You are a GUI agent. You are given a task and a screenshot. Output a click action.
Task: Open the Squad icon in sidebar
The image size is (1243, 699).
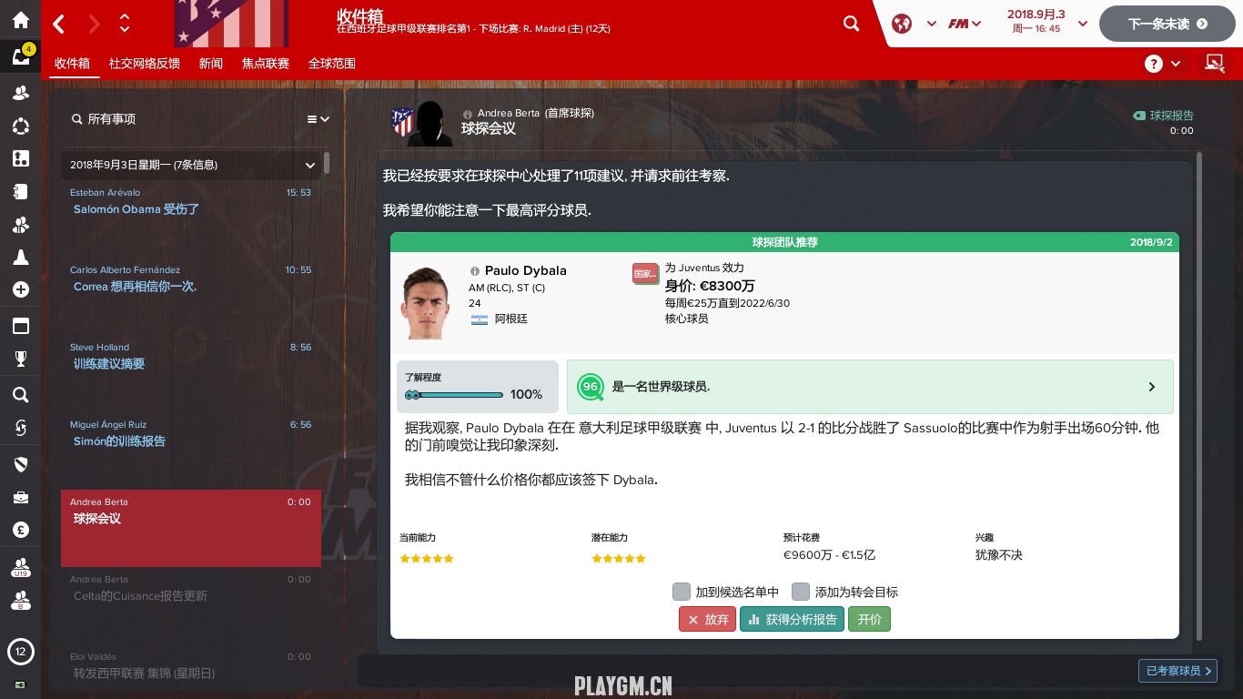(x=20, y=93)
